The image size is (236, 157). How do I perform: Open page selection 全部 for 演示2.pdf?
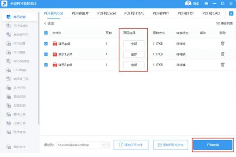tap(134, 65)
